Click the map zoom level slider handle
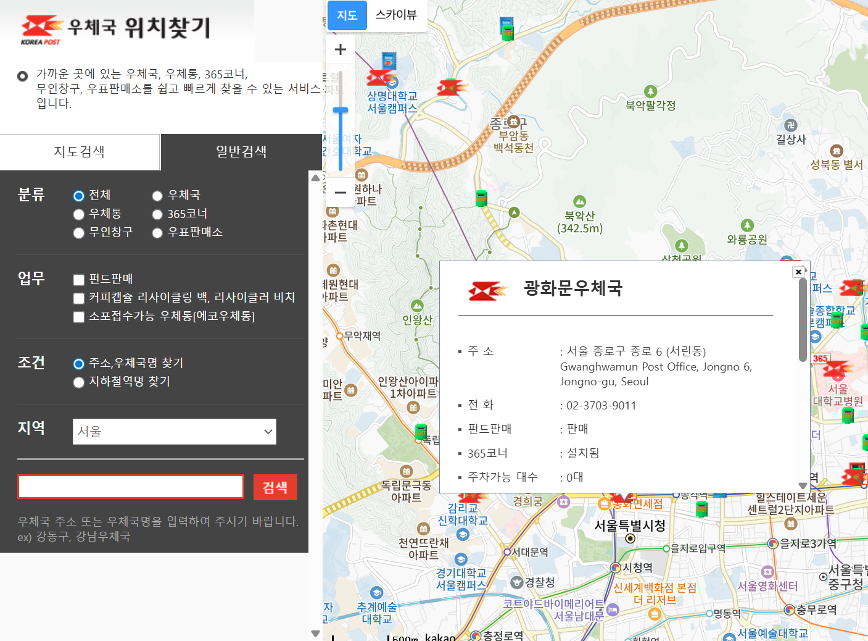The width and height of the screenshot is (868, 641). coord(341,111)
